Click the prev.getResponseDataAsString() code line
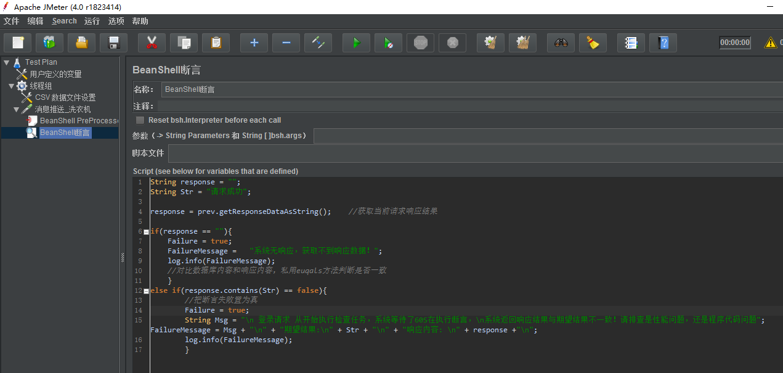The width and height of the screenshot is (783, 373). [x=241, y=211]
